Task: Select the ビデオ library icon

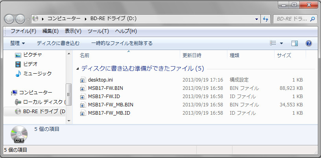Action: pos(18,64)
